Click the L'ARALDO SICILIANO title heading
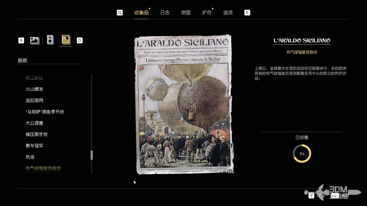Screen dimensions: 367x206 (x=302, y=40)
